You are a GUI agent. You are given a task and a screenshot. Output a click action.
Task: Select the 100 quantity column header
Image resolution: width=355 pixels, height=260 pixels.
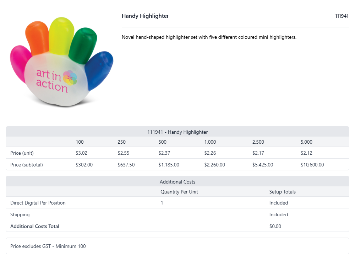click(80, 142)
